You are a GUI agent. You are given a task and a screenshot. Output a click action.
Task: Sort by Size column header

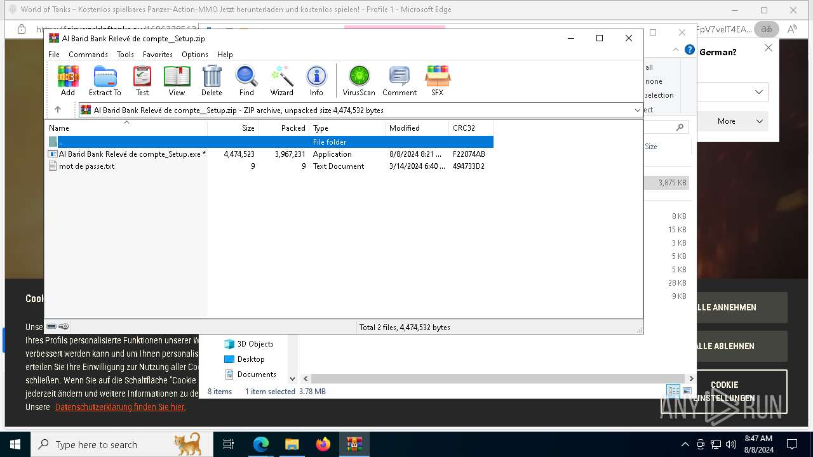click(233, 128)
